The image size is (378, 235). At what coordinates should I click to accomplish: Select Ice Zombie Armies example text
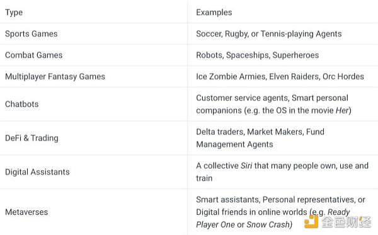click(231, 77)
